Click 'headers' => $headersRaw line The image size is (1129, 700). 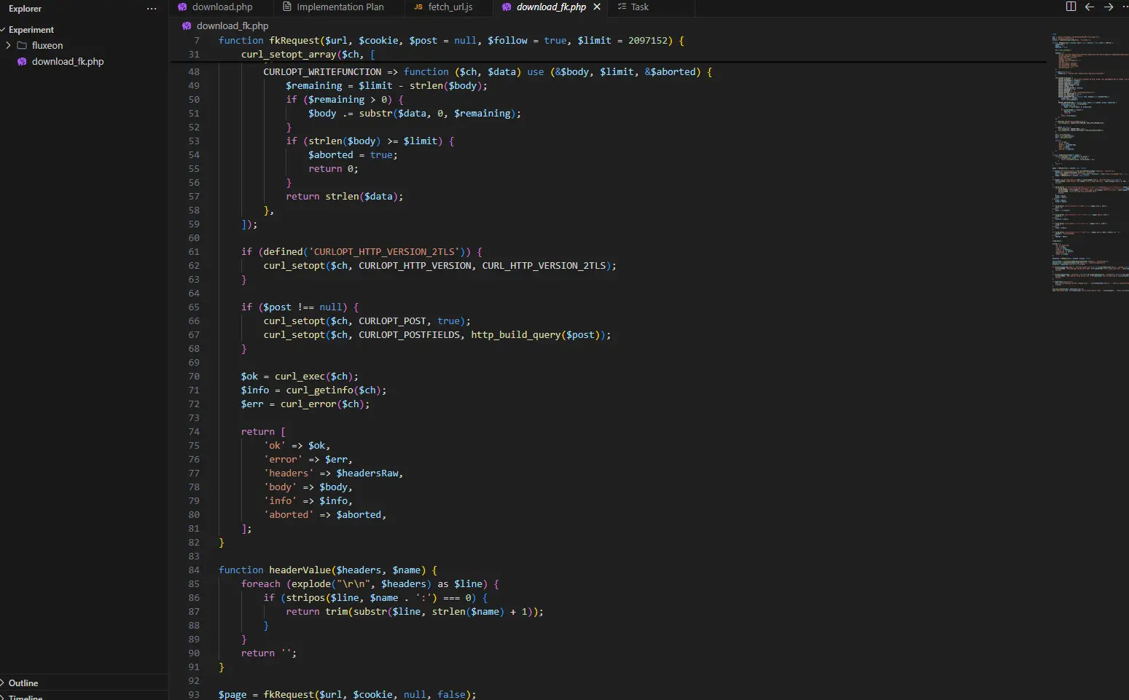coord(333,473)
